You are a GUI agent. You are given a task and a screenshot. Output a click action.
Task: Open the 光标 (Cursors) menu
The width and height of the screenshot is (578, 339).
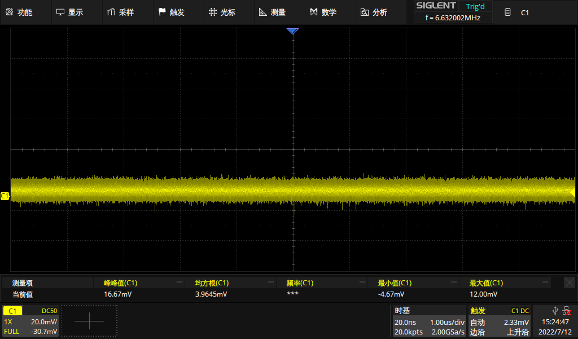[x=222, y=12]
